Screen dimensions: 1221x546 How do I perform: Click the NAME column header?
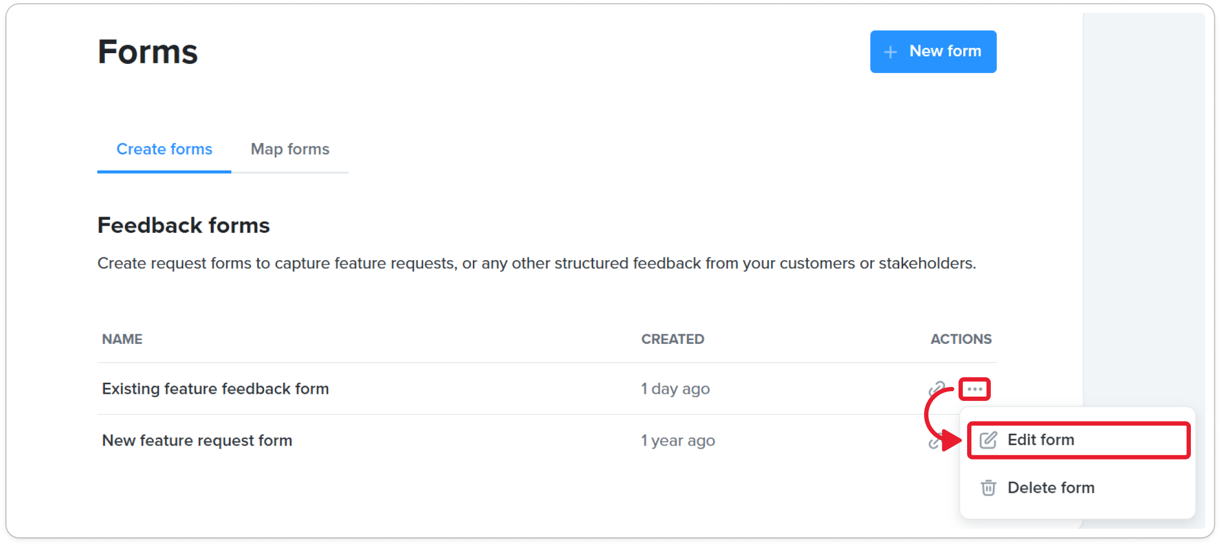(x=122, y=339)
